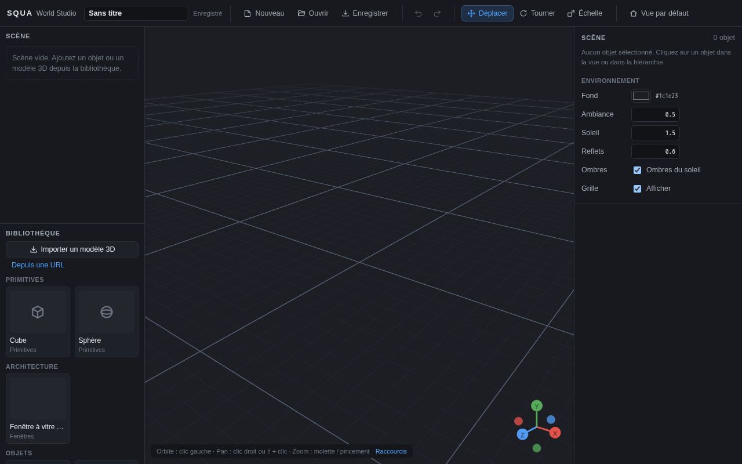Click the Nouveau file icon
The width and height of the screenshot is (742, 464).
click(248, 13)
